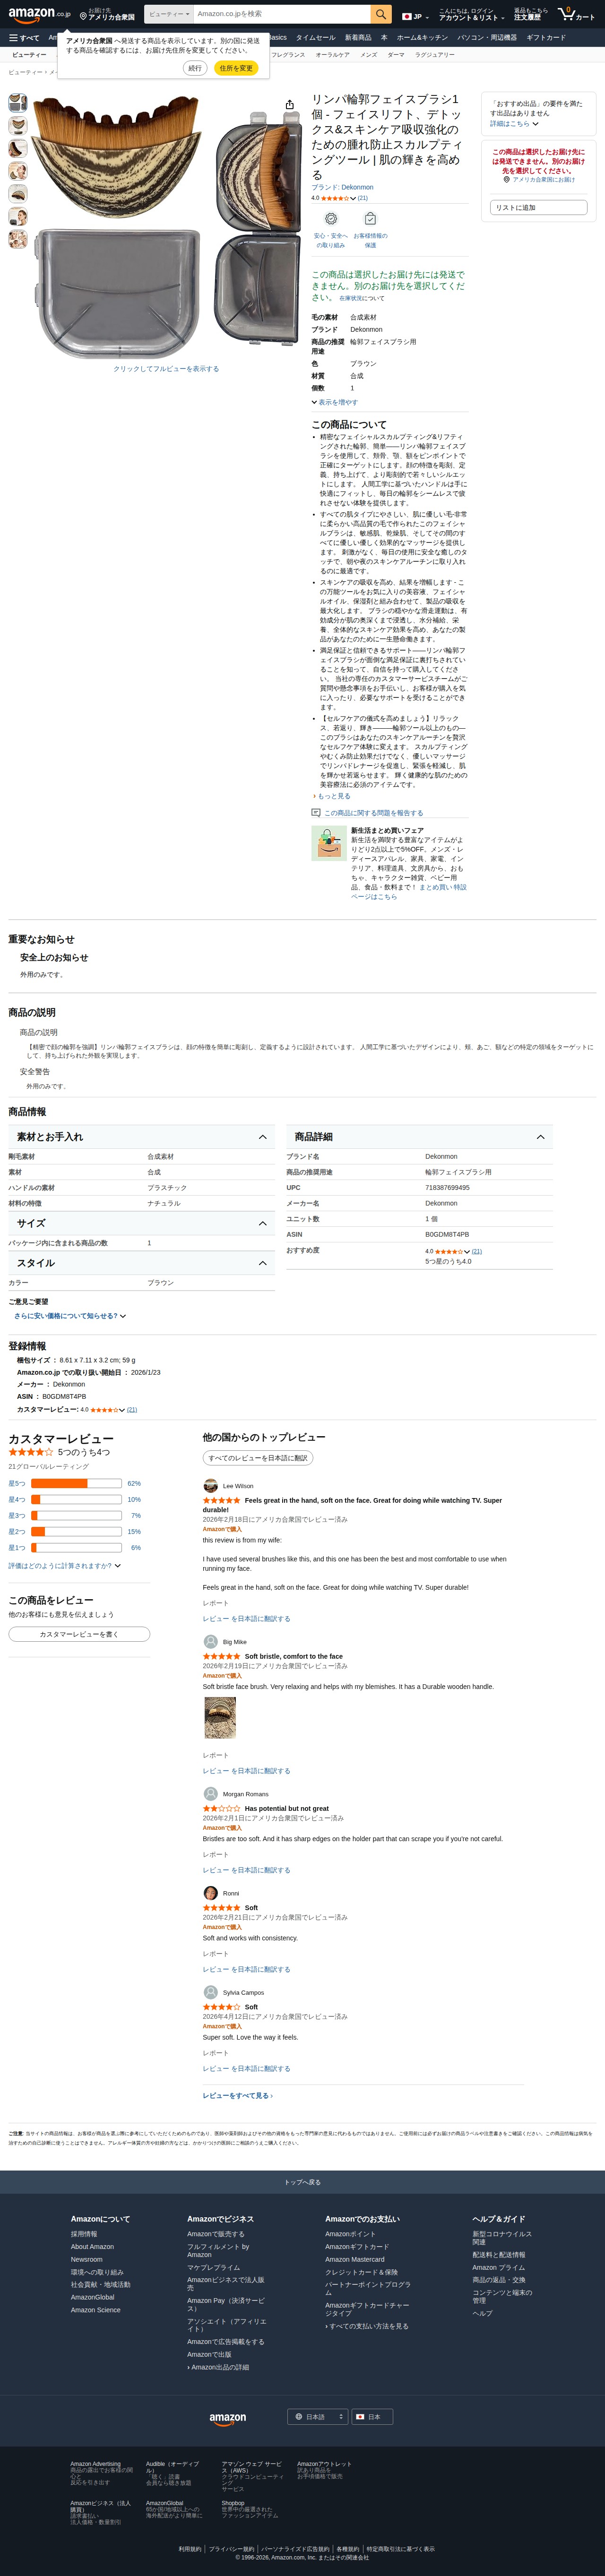Click the ブランド: Dekonmon link
Screen dimensions: 605x2576
(342, 187)
